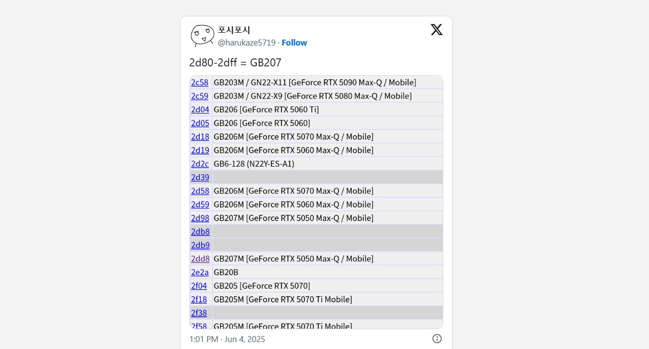
Task: Open the 2d04 device link
Action: click(x=200, y=109)
